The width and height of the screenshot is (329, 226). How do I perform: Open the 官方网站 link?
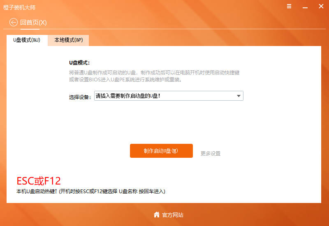173,215
